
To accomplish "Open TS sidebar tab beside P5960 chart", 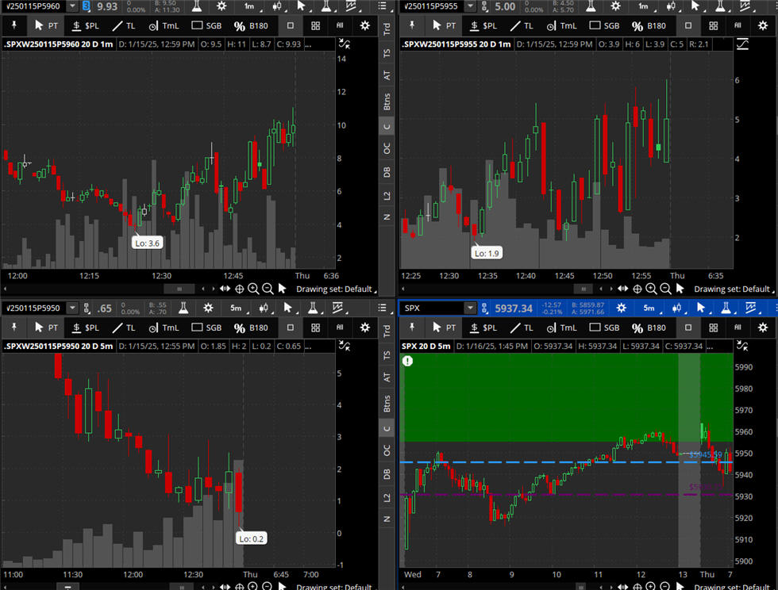I will 387,53.
